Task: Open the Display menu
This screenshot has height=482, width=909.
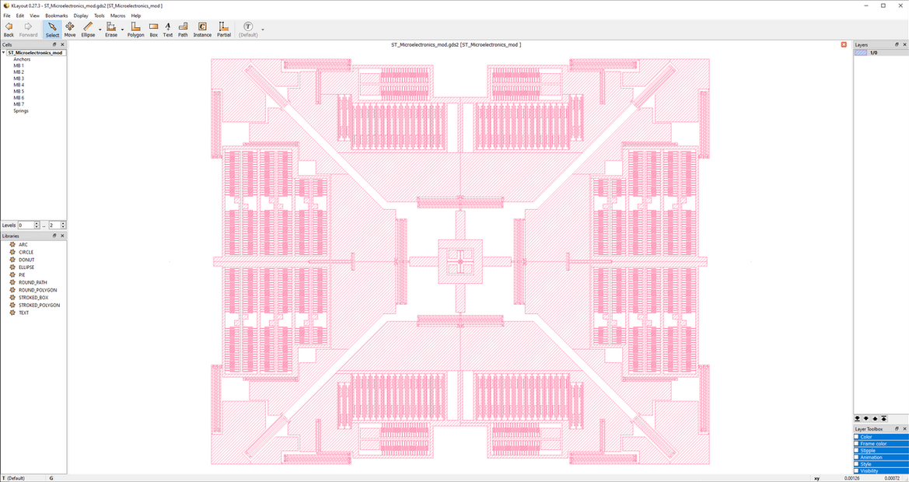Action: [81, 16]
